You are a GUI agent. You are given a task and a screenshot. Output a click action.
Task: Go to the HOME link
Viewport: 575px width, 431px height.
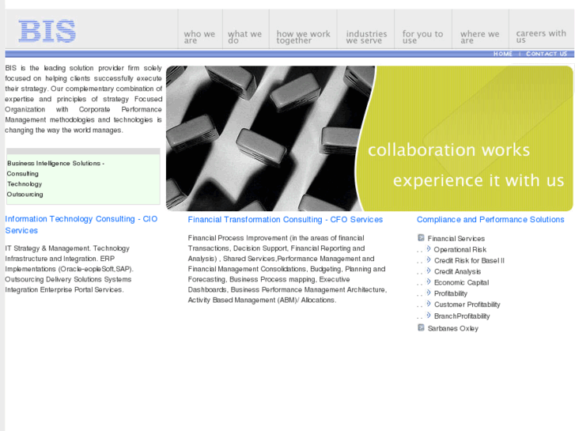pyautogui.click(x=503, y=54)
